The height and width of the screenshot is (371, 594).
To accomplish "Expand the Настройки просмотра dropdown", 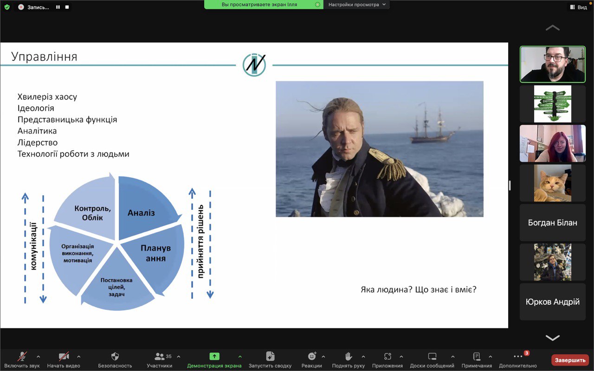I will tap(357, 5).
